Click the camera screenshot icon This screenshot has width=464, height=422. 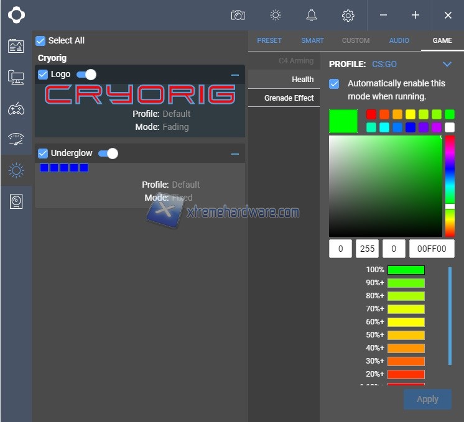(238, 15)
